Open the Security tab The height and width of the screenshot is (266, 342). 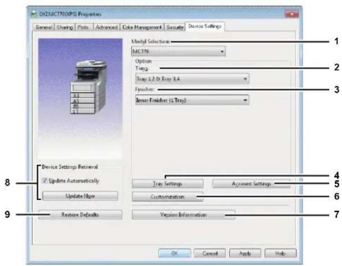pyautogui.click(x=174, y=28)
